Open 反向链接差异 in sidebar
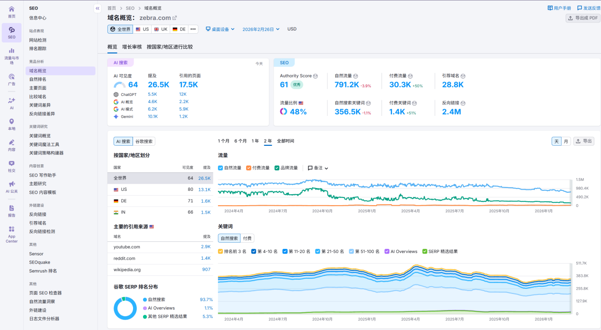Screen dimensions: 601x330 click(42, 114)
